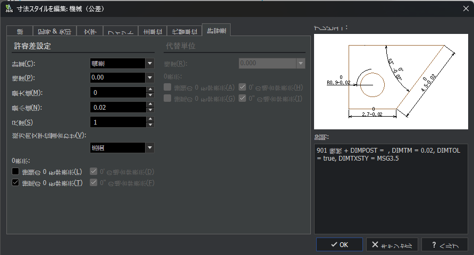The image size is (474, 255).
Task: Close the dimension style dialog with X
Action: [466, 8]
